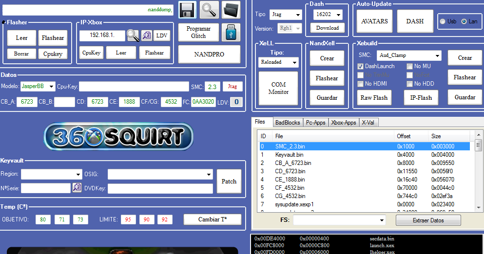The width and height of the screenshot is (484, 254).
Task: Click the Flasher Flashear button
Action: 53,38
